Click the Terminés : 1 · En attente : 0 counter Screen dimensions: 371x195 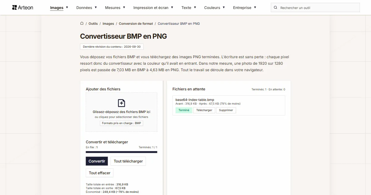click(x=268, y=89)
